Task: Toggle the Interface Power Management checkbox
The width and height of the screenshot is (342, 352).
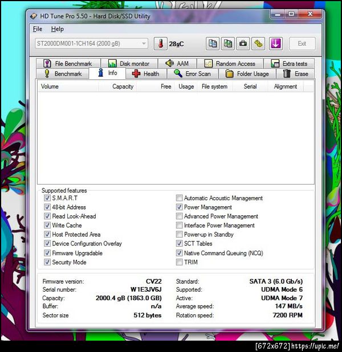Action: (x=179, y=225)
